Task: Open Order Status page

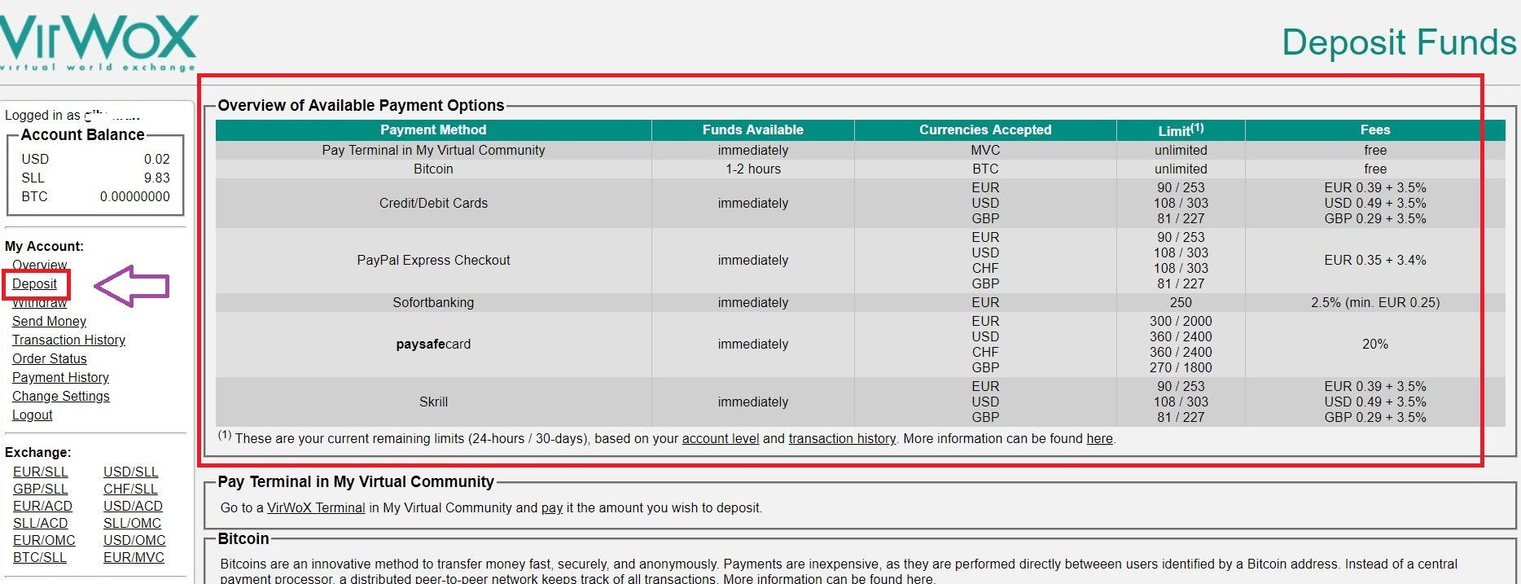Action: point(49,358)
